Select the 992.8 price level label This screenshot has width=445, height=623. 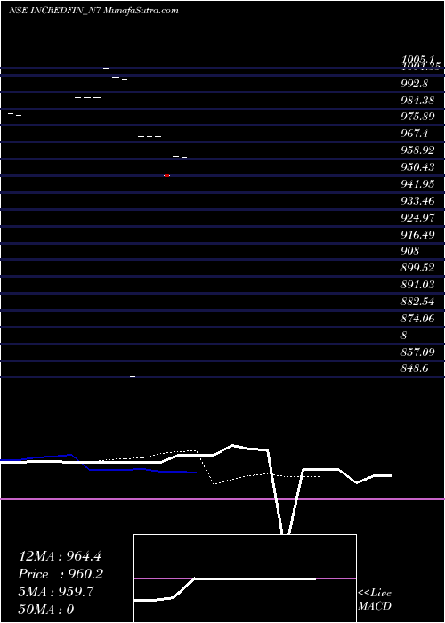(x=415, y=84)
